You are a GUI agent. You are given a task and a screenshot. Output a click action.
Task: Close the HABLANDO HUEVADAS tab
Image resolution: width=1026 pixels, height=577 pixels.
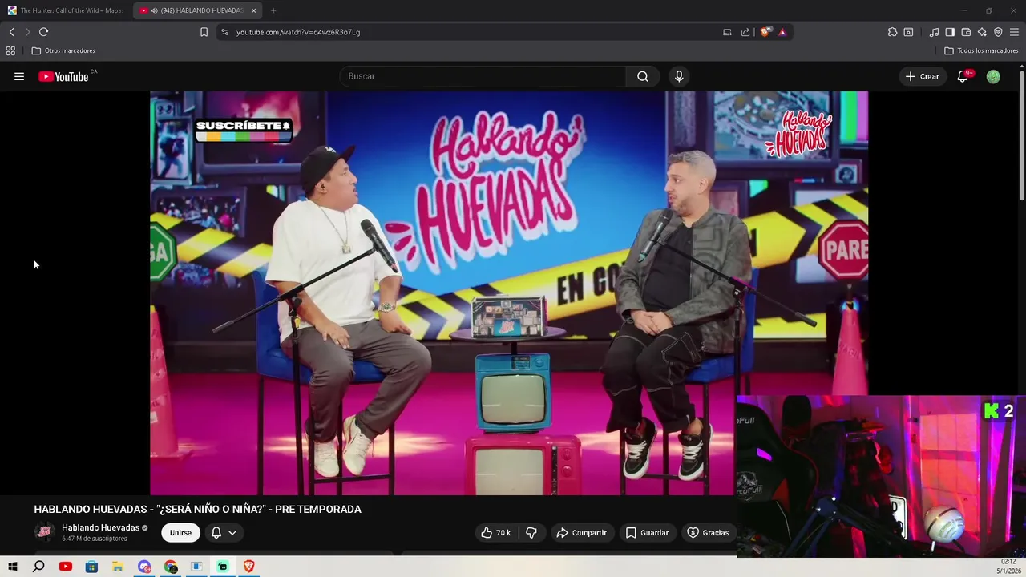click(254, 10)
